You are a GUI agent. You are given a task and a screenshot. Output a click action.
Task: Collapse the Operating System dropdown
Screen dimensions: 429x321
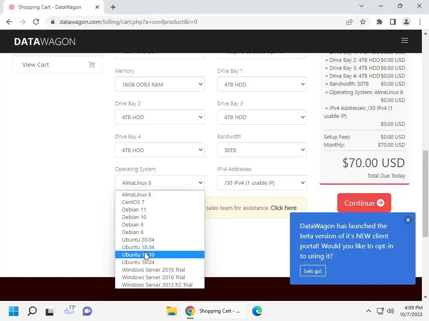(160, 183)
